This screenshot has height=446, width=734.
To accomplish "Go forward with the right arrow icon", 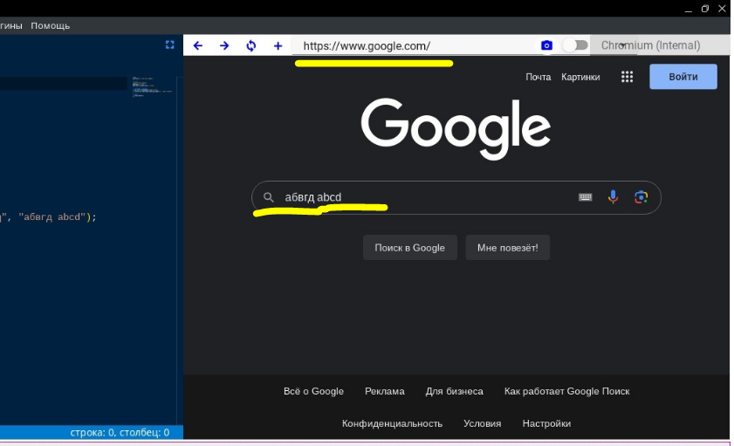I will (224, 45).
